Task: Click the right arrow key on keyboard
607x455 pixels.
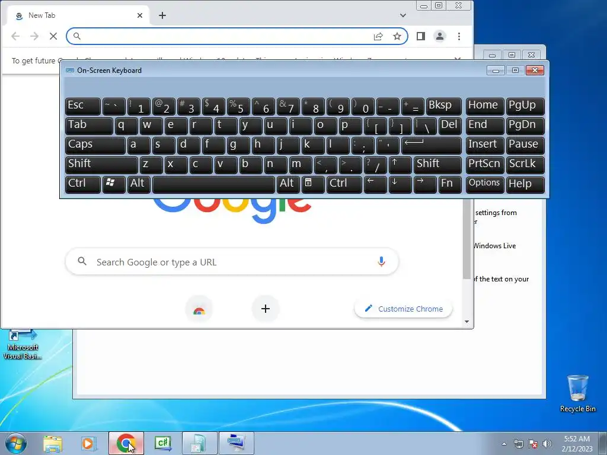Action: pyautogui.click(x=424, y=184)
